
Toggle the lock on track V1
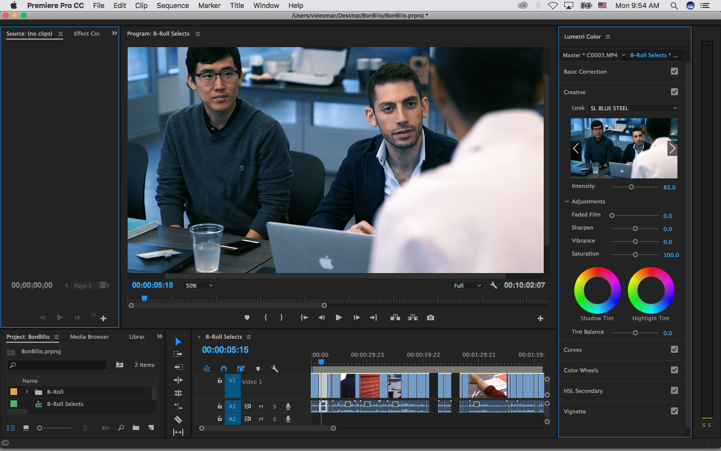click(219, 381)
